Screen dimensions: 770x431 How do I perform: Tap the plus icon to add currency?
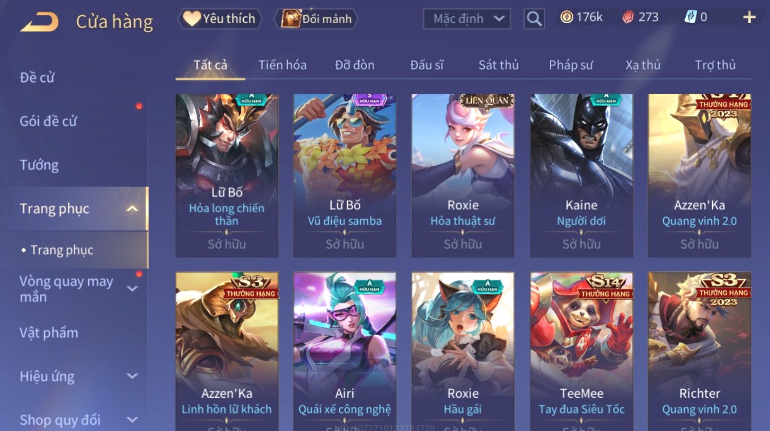749,17
